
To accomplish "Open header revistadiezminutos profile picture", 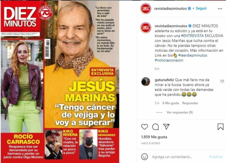I will pos(146,9).
